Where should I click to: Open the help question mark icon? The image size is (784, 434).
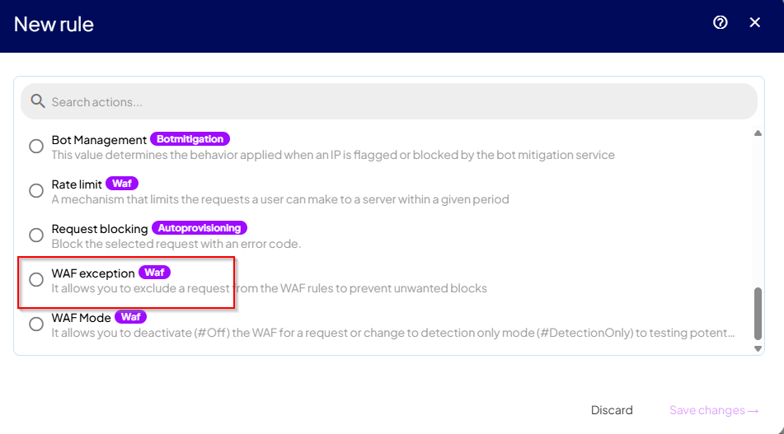720,22
